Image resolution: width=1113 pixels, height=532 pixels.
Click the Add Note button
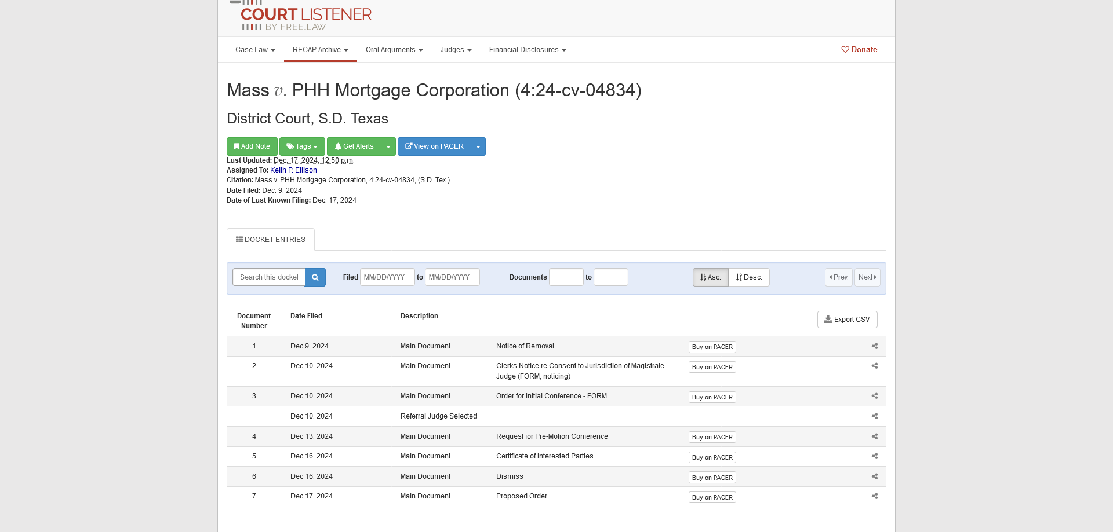(252, 146)
